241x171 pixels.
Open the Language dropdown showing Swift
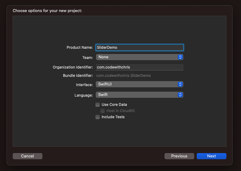(140, 95)
